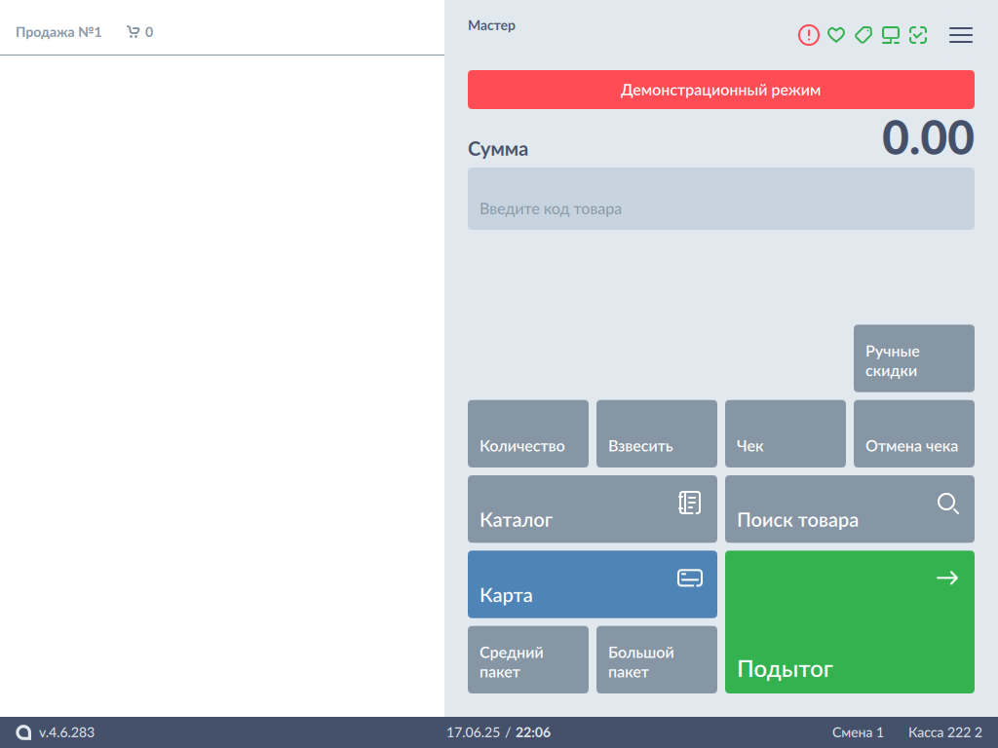Add Средний пакет to the sale
This screenshot has width=998, height=748.
tap(527, 659)
